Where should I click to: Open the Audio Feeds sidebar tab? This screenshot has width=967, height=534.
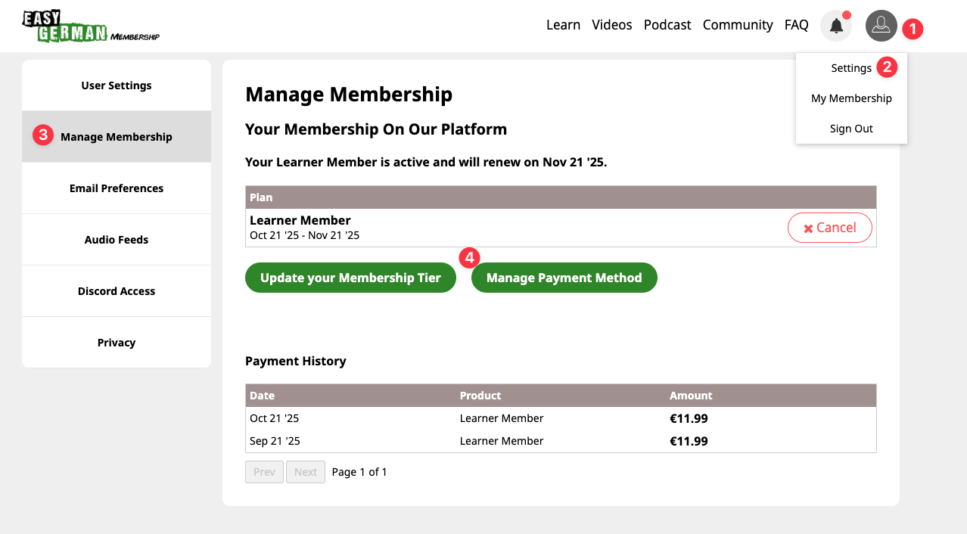(x=117, y=240)
